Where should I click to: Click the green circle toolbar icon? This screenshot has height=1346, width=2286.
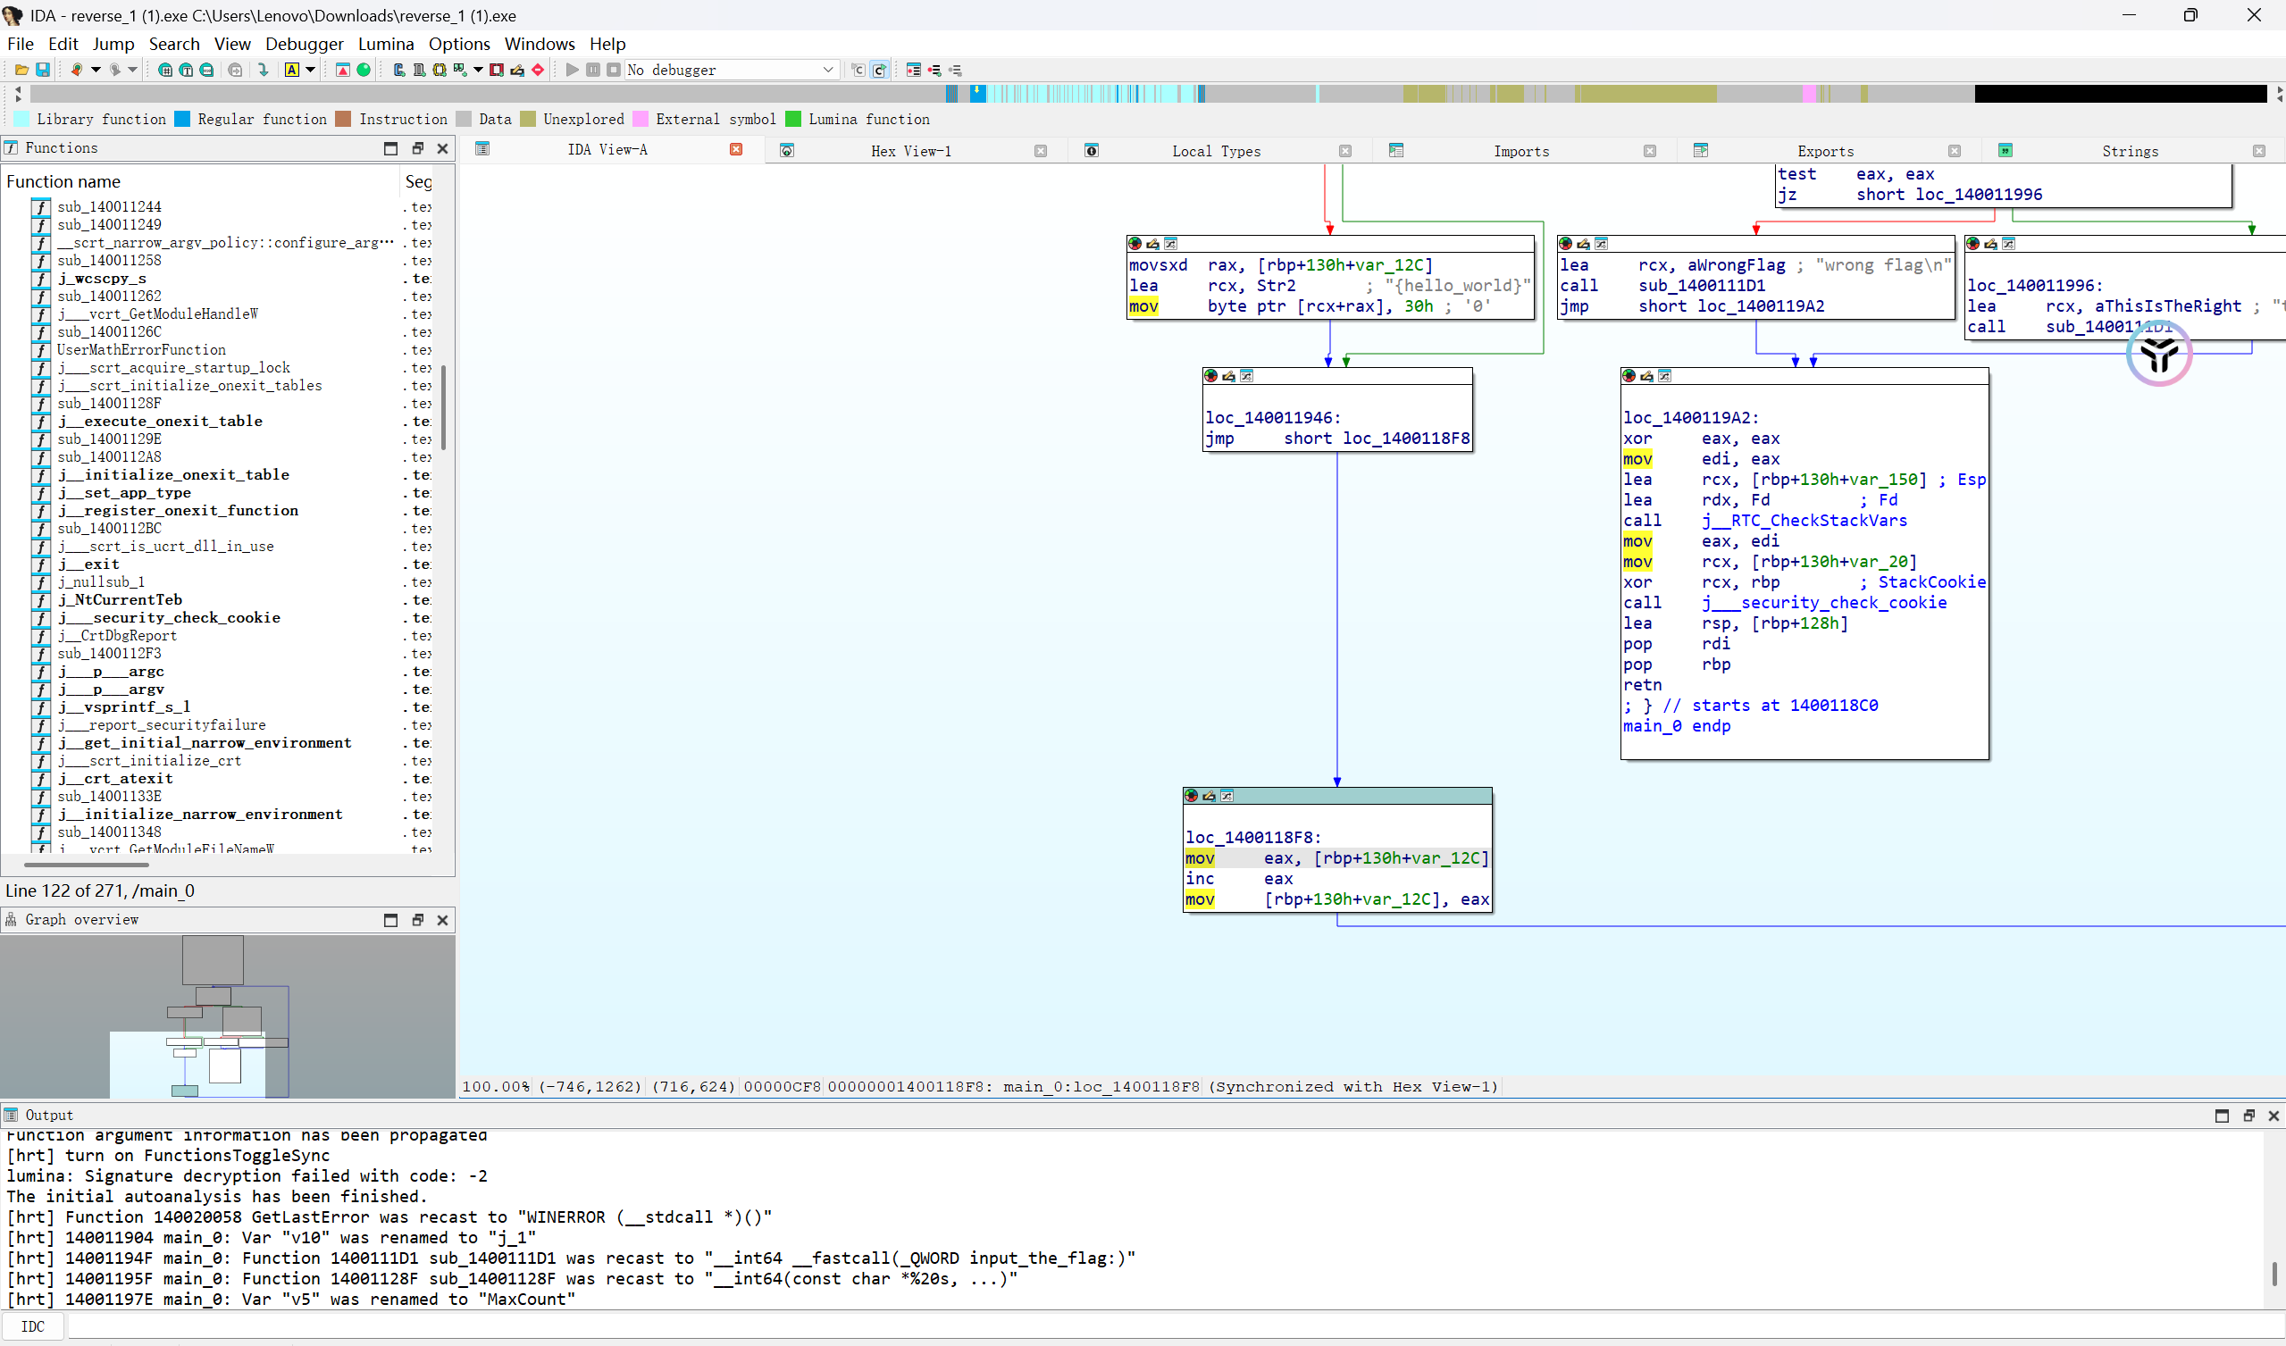(x=364, y=70)
